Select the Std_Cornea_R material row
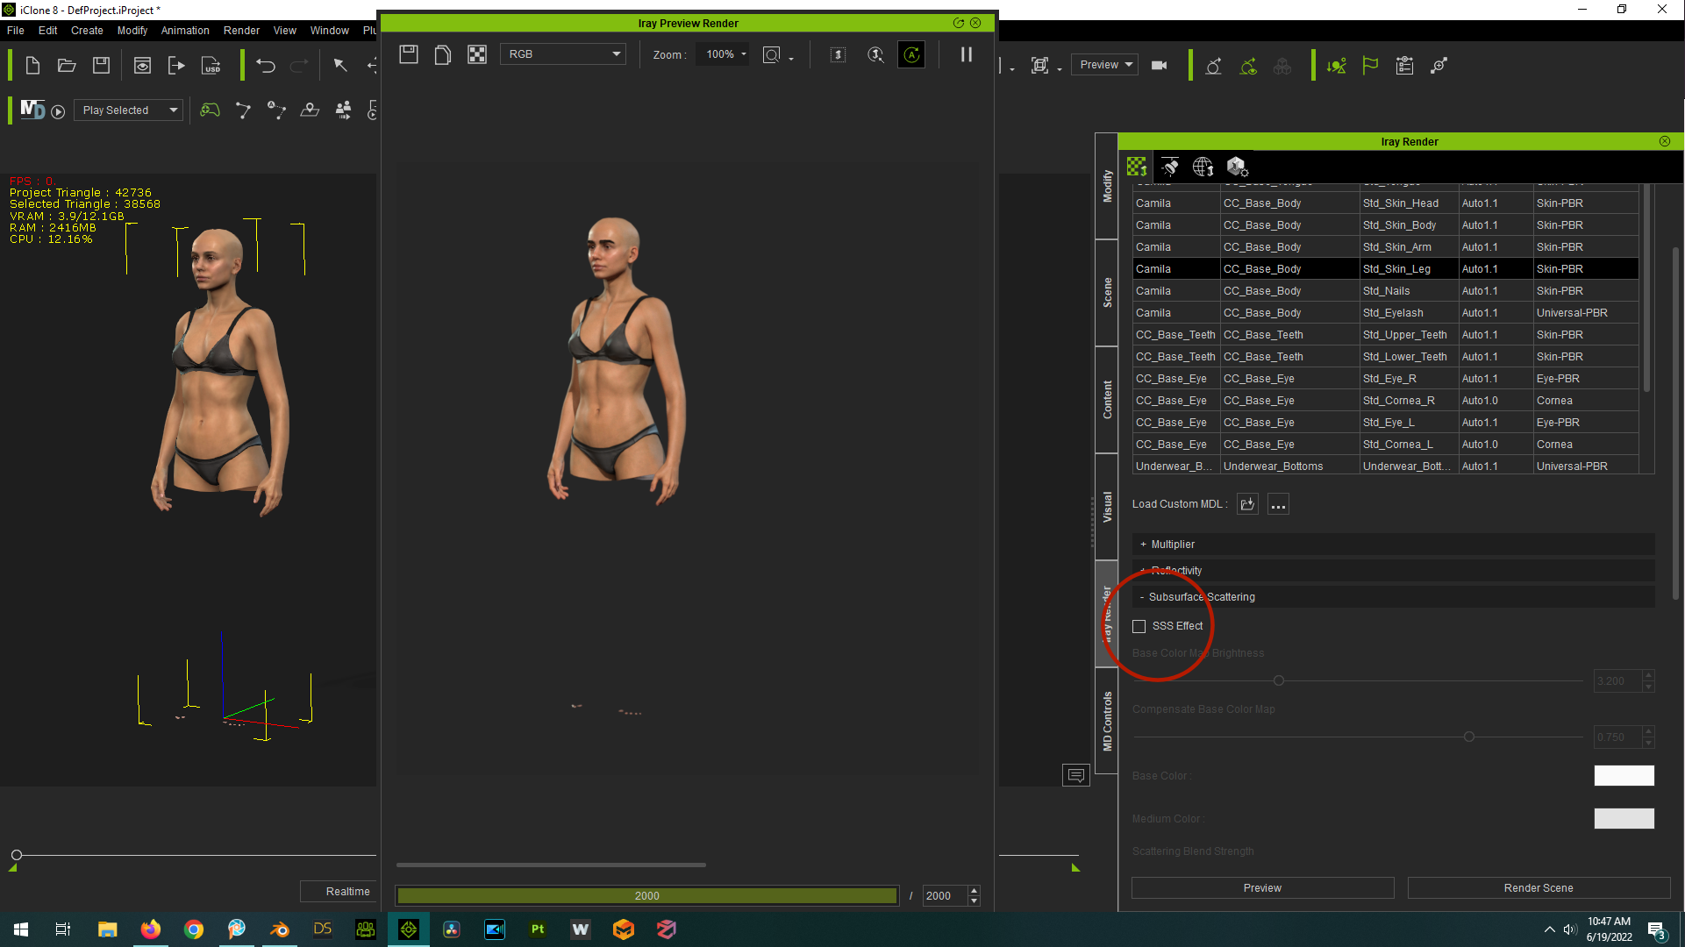 tap(1385, 401)
